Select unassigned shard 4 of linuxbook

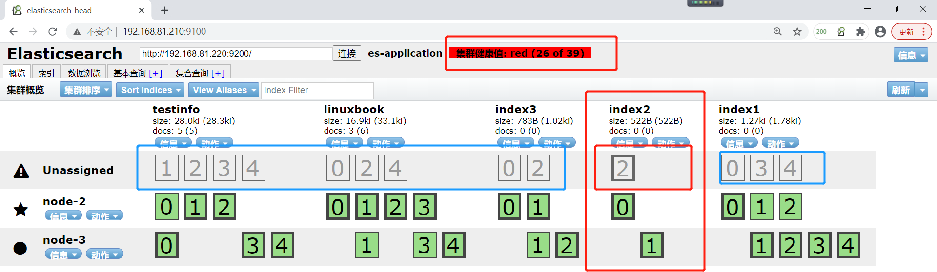(395, 168)
